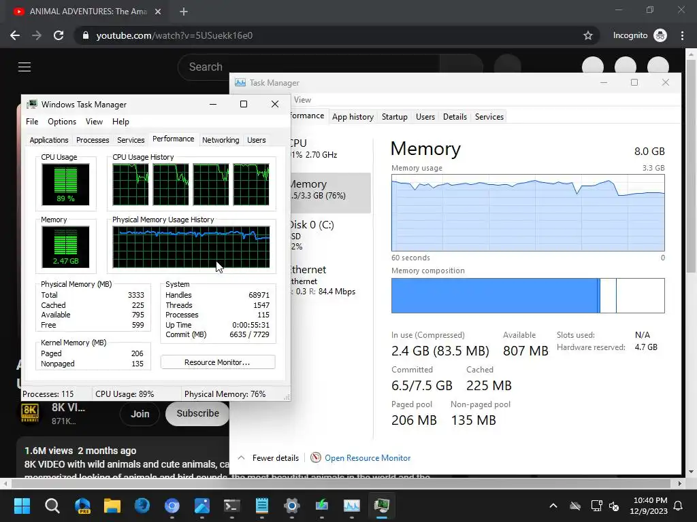The image size is (697, 522).
Task: Switch to Applications tab
Action: pos(49,140)
